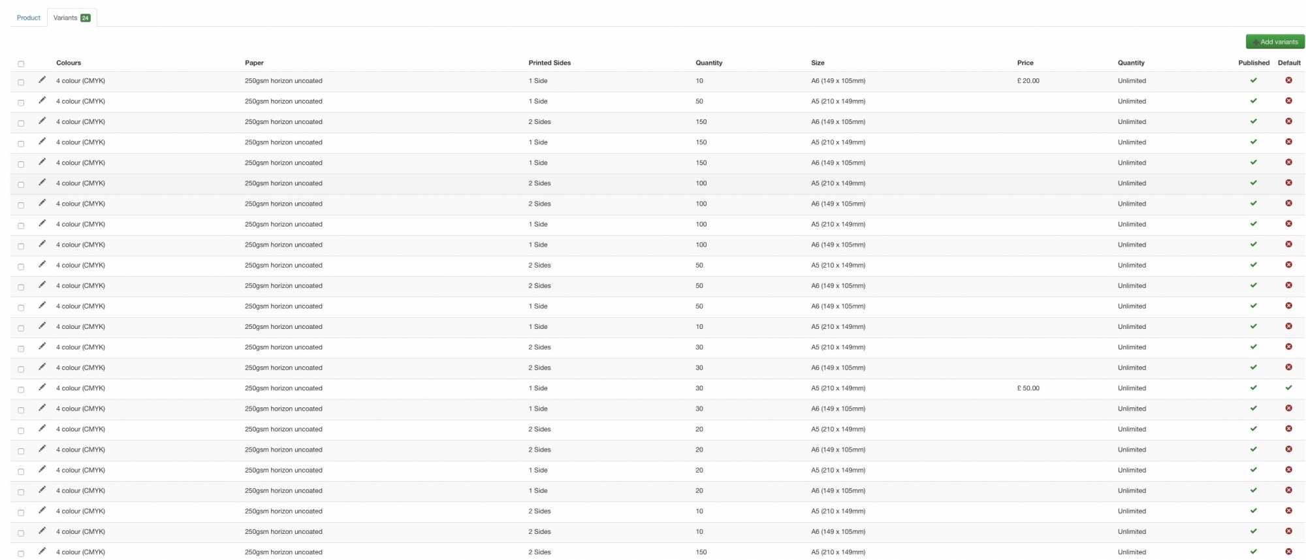1306x560 pixels.
Task: Click the paper cell in 1 Side, 100, A6 row
Action: pyautogui.click(x=283, y=245)
